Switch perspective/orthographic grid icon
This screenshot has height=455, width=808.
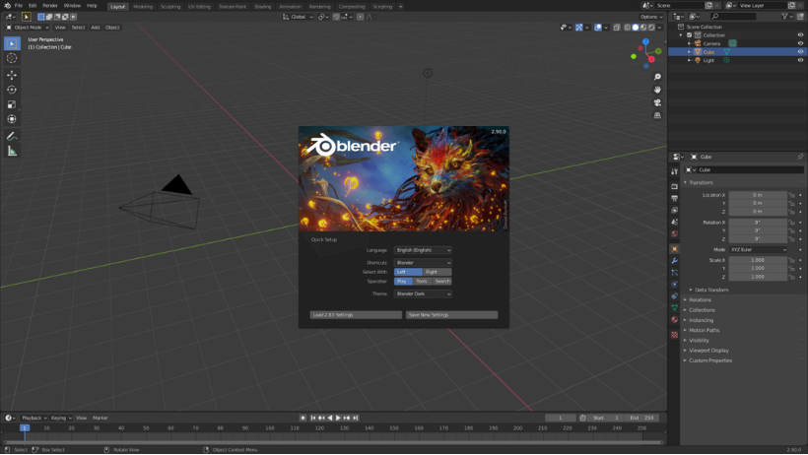tap(657, 115)
